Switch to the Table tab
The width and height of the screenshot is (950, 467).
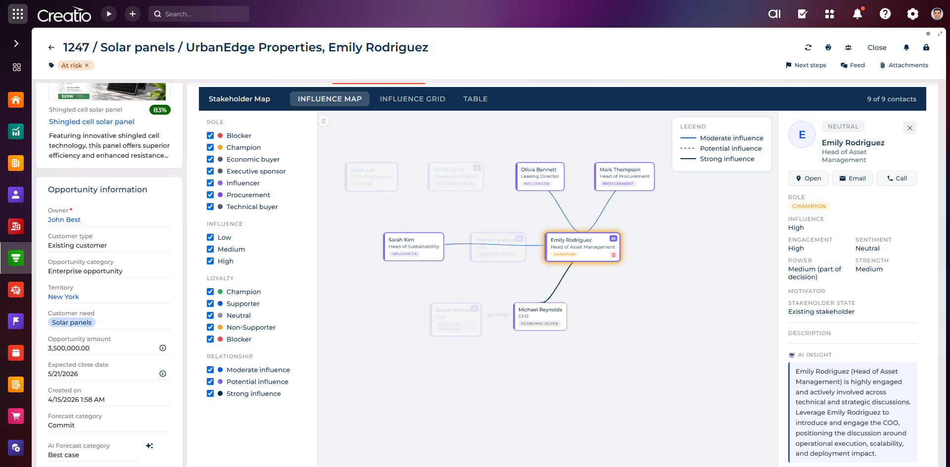(475, 99)
